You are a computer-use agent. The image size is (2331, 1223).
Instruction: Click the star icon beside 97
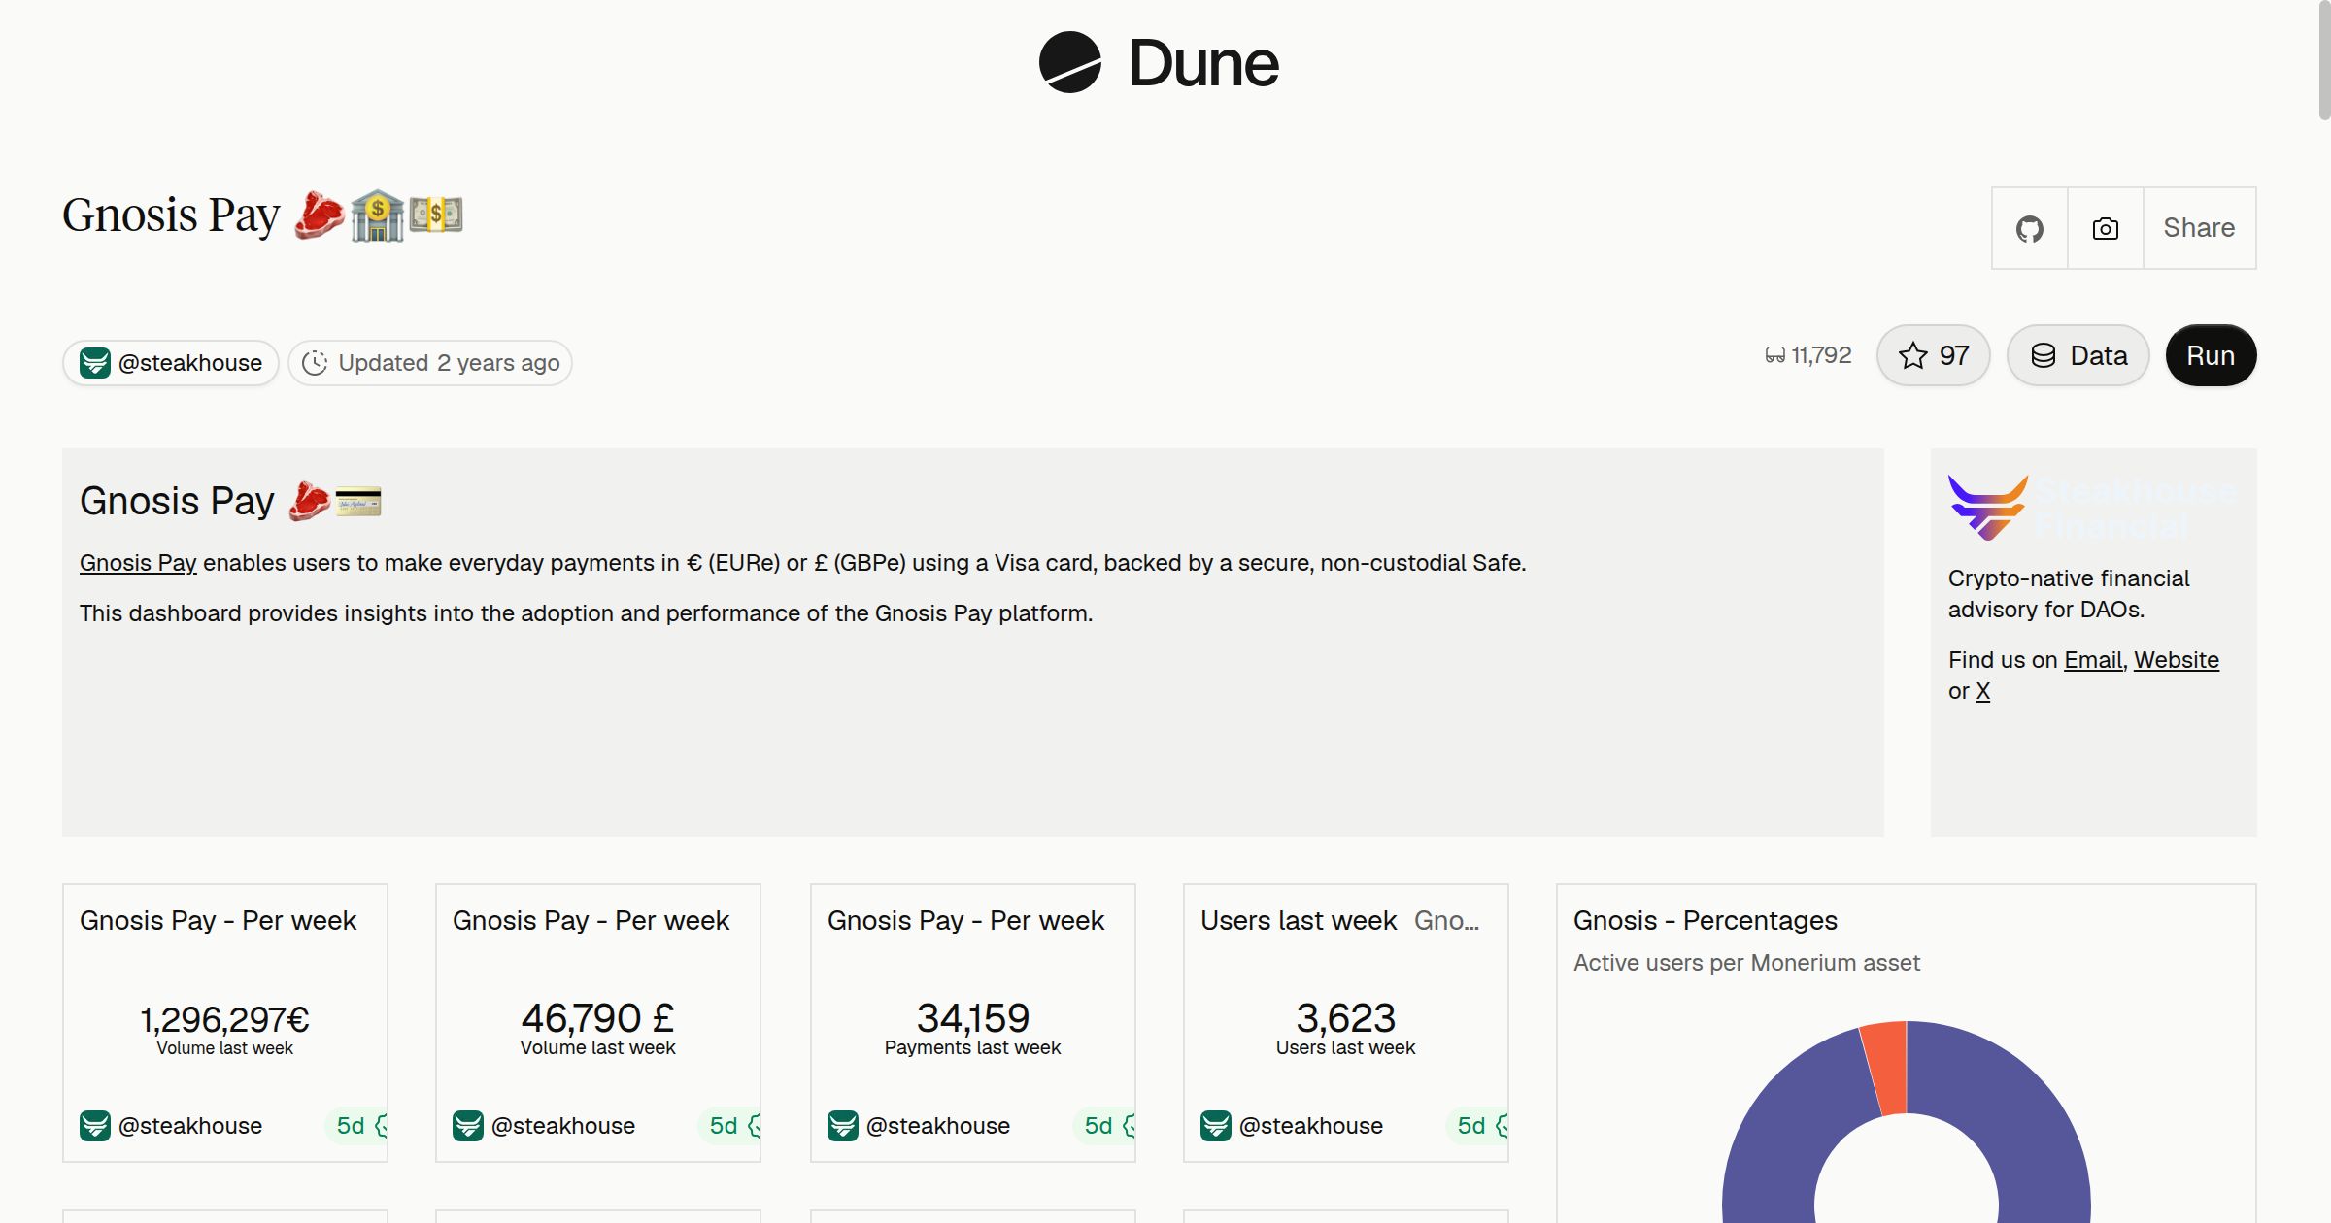[x=1912, y=355]
